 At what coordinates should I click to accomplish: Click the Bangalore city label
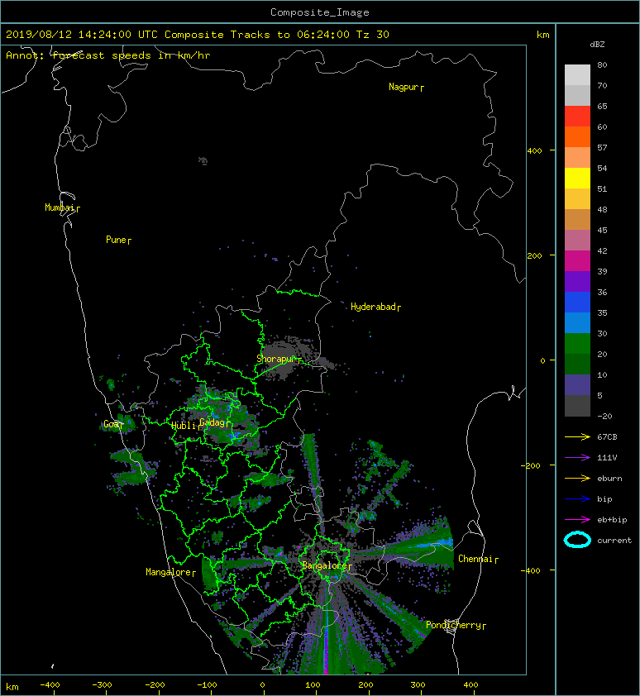(x=327, y=565)
